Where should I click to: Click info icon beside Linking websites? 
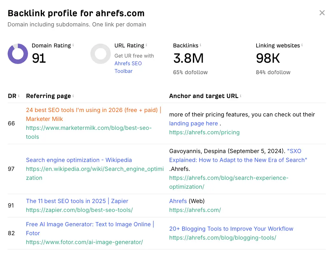point(302,45)
